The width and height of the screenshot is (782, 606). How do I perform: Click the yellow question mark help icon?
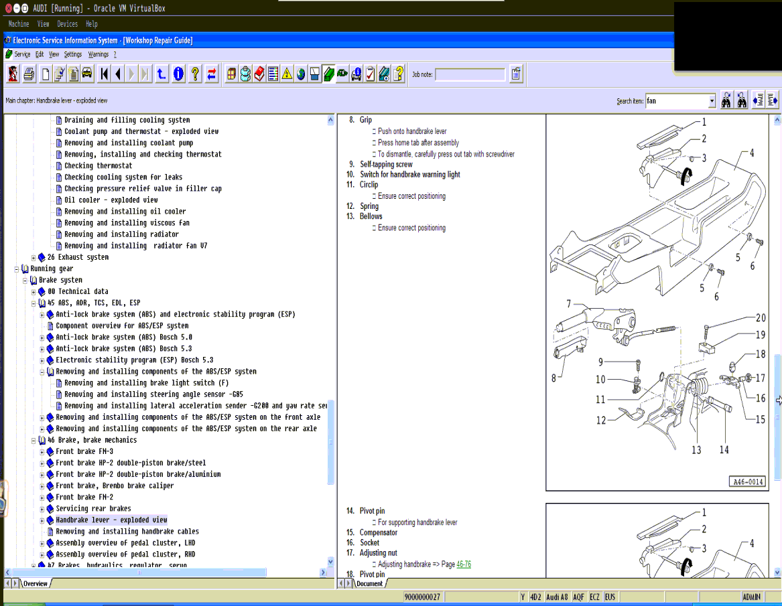coord(195,74)
